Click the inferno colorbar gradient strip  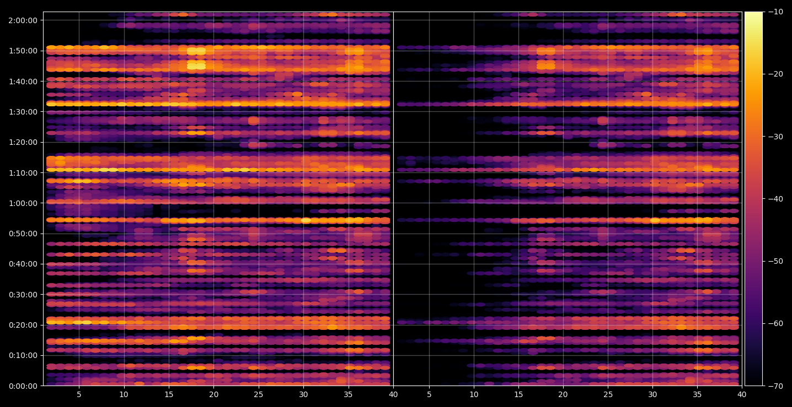pyautogui.click(x=753, y=199)
